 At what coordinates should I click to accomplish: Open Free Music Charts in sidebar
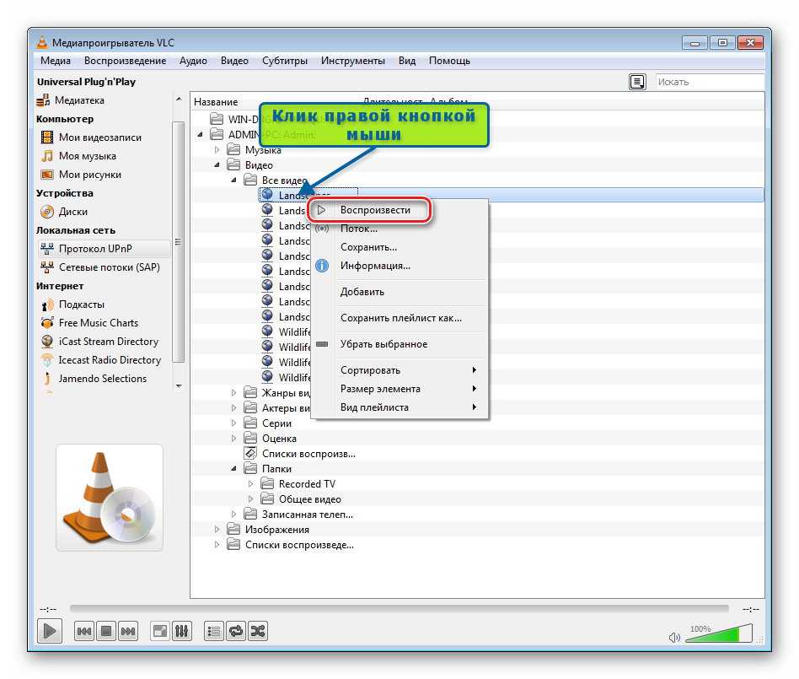[x=98, y=323]
